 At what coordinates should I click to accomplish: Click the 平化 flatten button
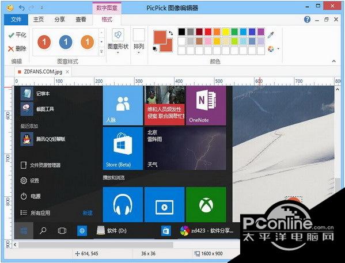tap(17, 35)
